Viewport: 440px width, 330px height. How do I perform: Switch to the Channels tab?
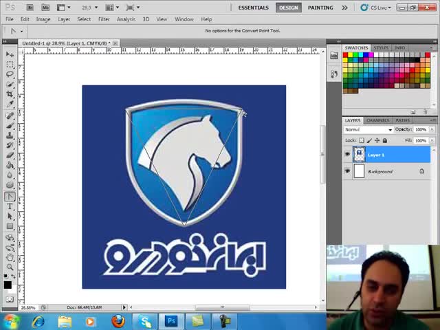click(377, 120)
